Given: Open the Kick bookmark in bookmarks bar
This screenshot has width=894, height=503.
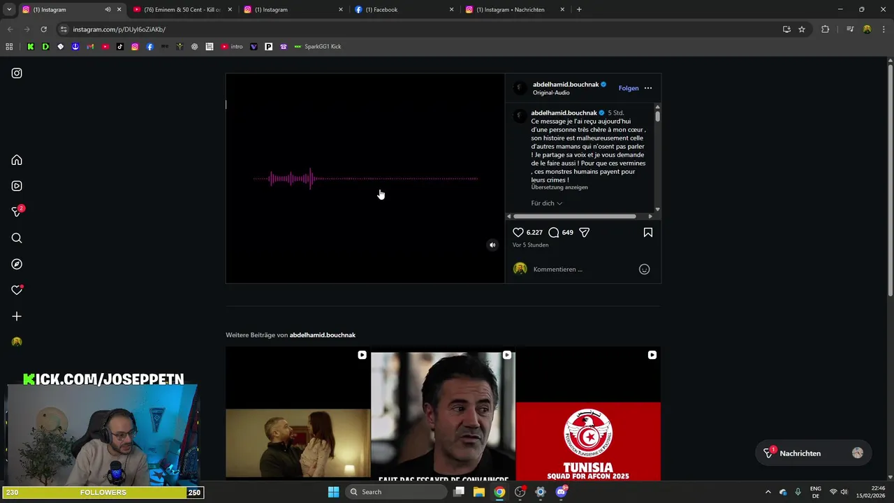Looking at the screenshot, I should tap(31, 47).
